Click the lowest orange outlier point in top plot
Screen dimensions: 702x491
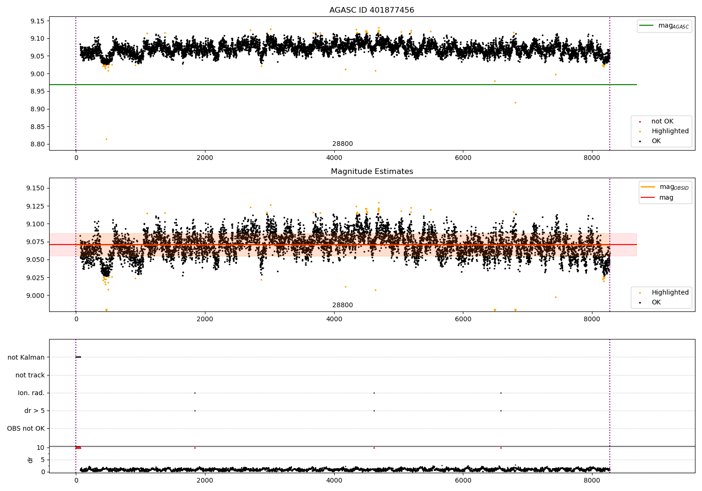point(106,139)
